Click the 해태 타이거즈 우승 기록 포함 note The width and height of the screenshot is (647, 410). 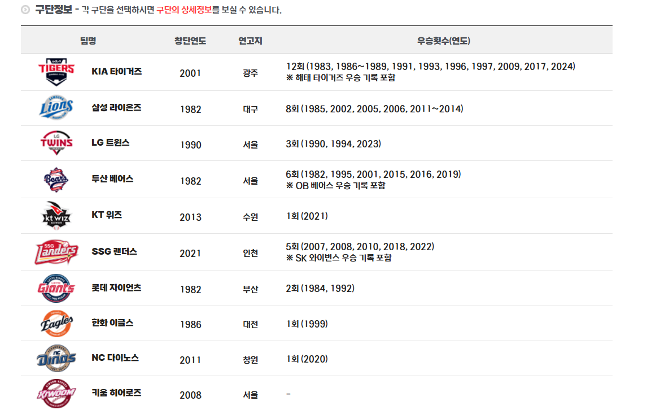click(341, 77)
